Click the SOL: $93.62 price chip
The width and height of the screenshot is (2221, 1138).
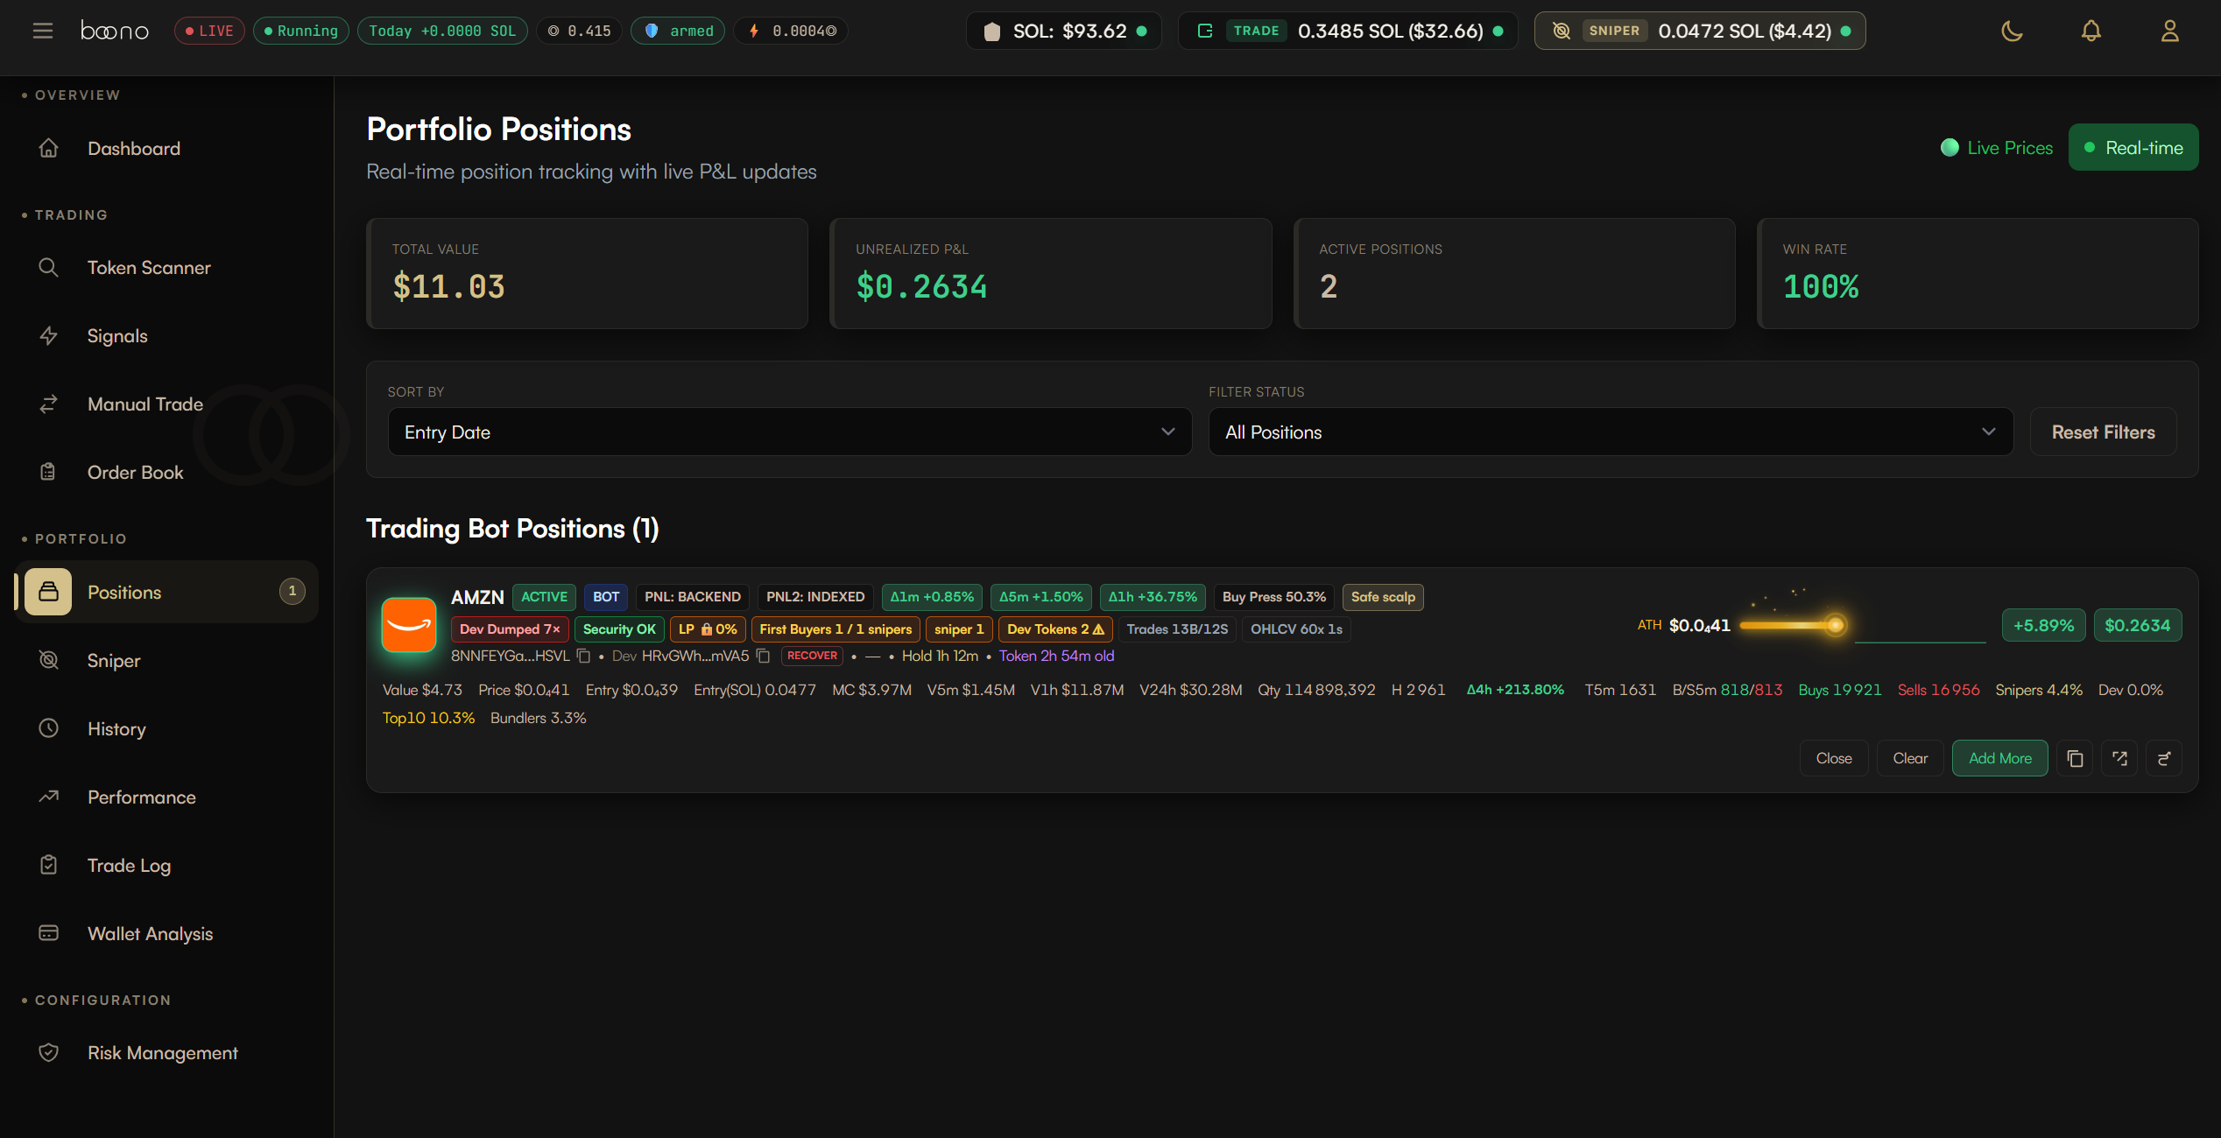[1064, 32]
